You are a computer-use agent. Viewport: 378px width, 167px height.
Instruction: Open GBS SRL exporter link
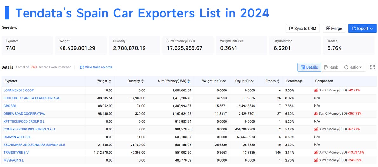[x=10, y=106]
